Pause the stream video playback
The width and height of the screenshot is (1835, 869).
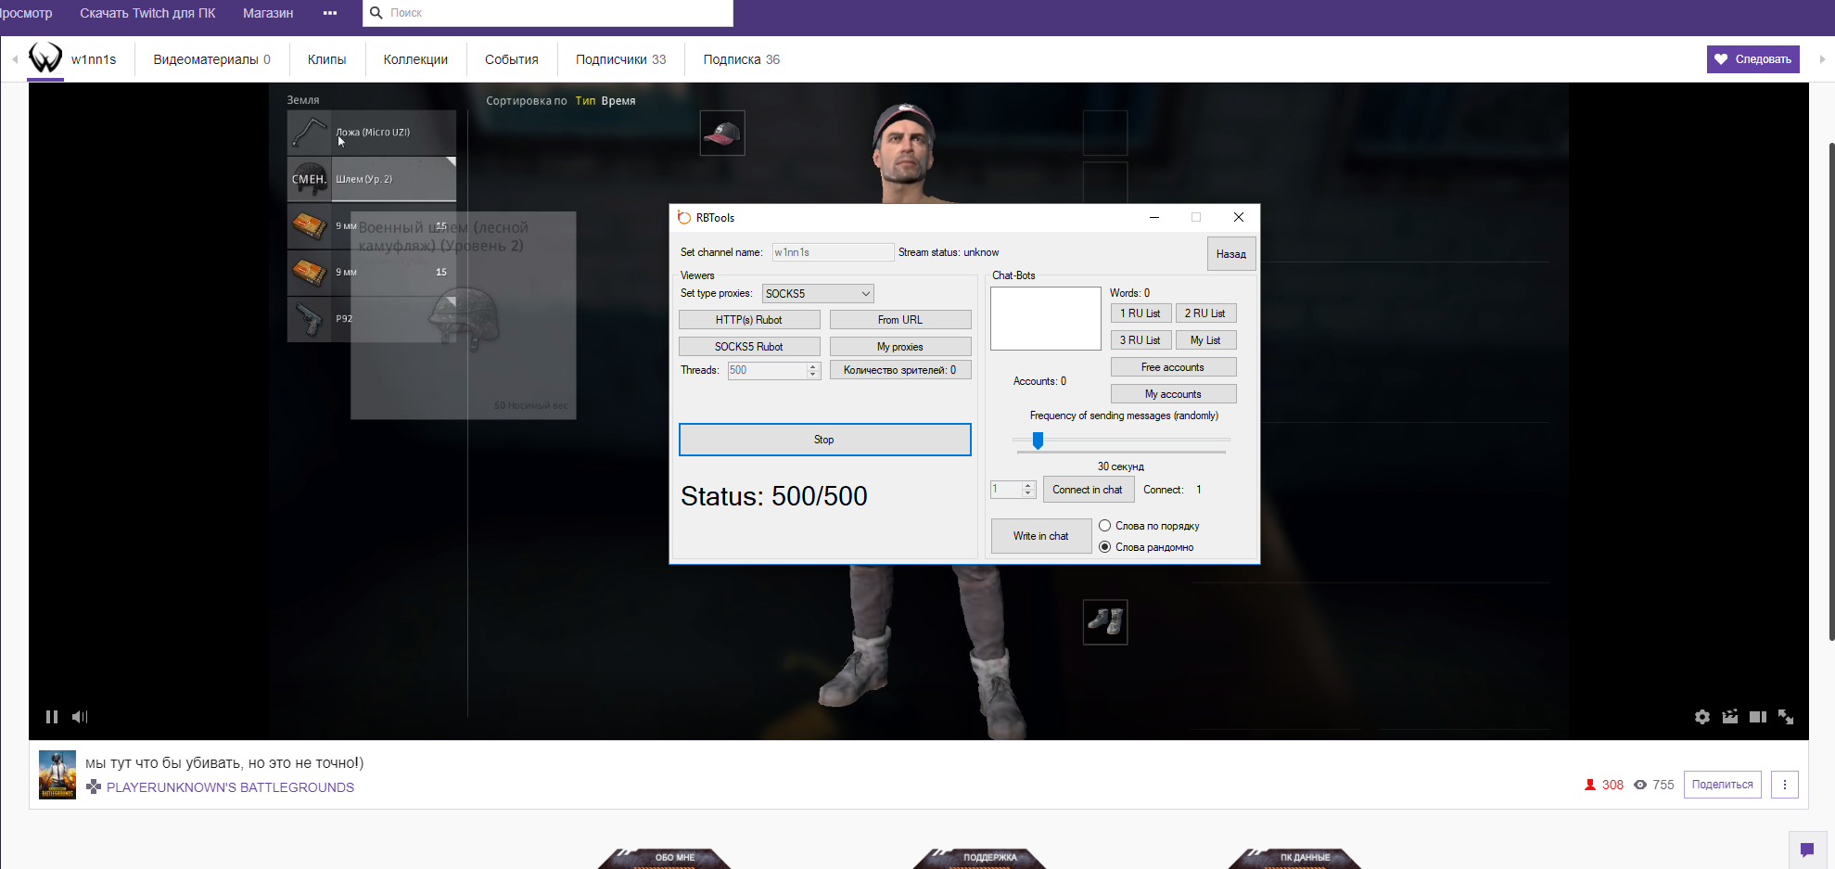click(x=52, y=717)
